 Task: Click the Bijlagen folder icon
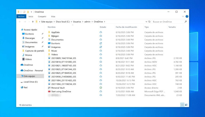pyautogui.click(x=49, y=36)
